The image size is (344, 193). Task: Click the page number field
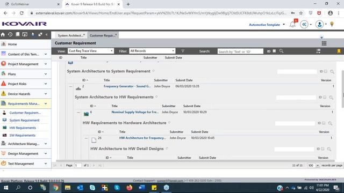point(78,166)
